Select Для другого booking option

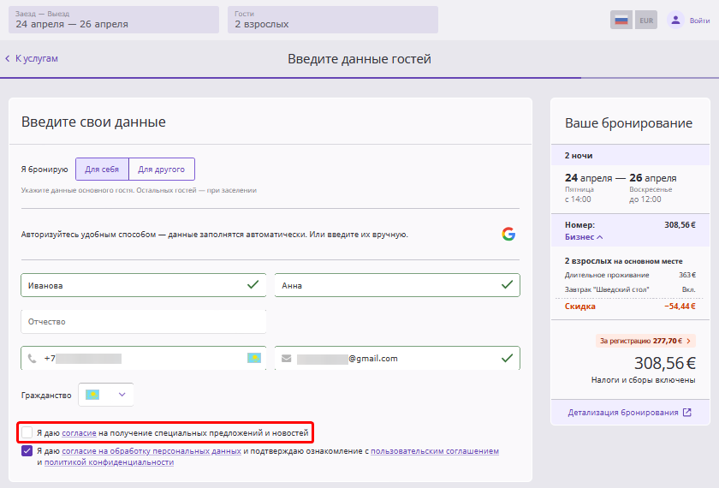click(162, 169)
